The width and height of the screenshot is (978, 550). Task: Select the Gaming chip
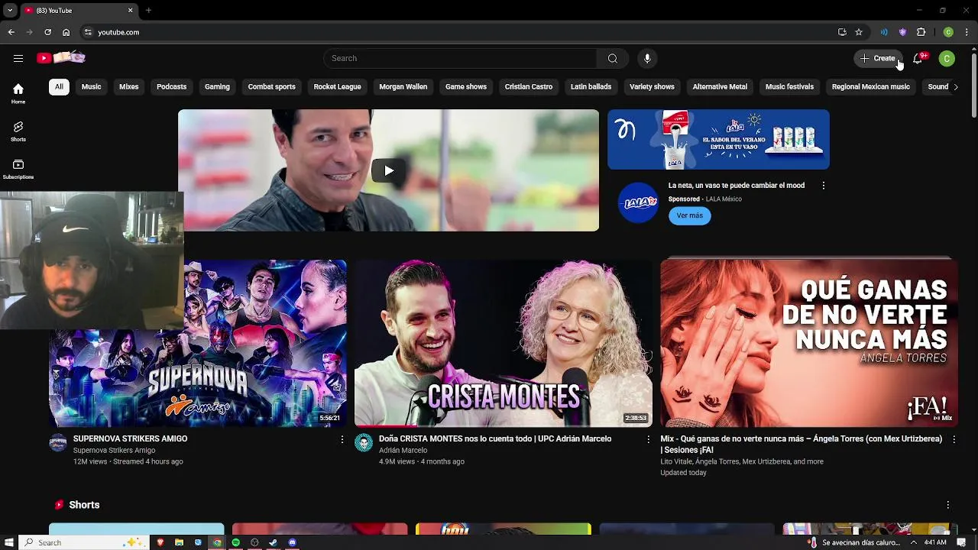[217, 87]
